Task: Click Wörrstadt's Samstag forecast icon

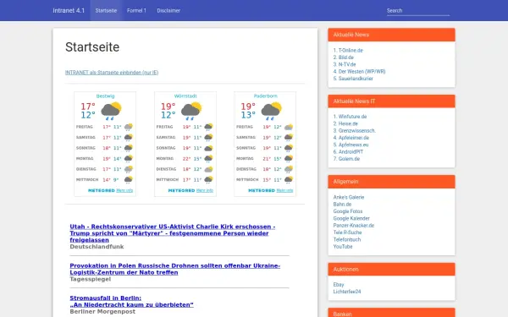Action: coord(208,138)
